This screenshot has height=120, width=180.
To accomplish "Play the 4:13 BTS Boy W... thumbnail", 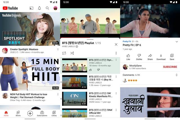I will (75, 82).
